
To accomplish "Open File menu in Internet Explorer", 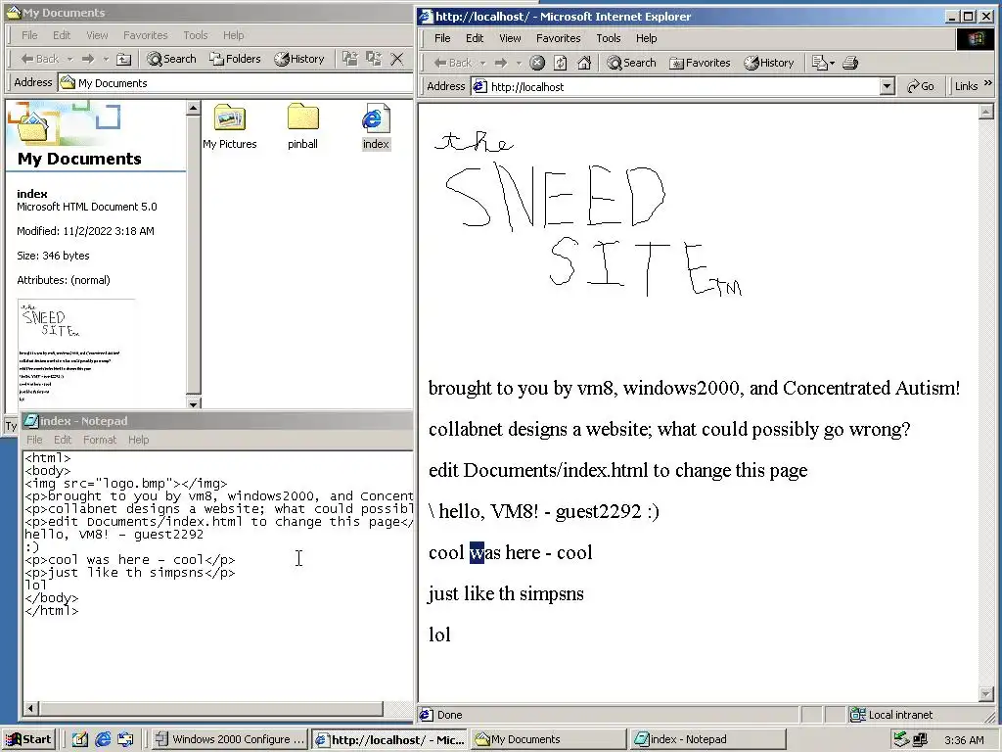I will pos(442,38).
